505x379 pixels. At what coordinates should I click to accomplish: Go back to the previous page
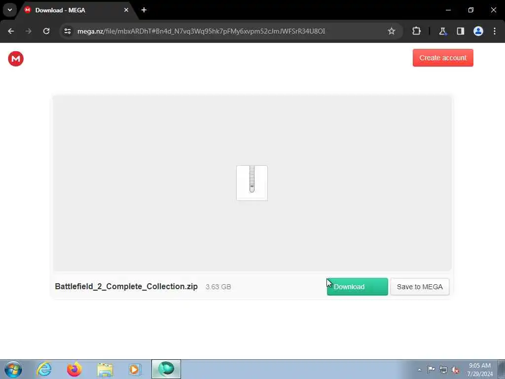pos(11,31)
